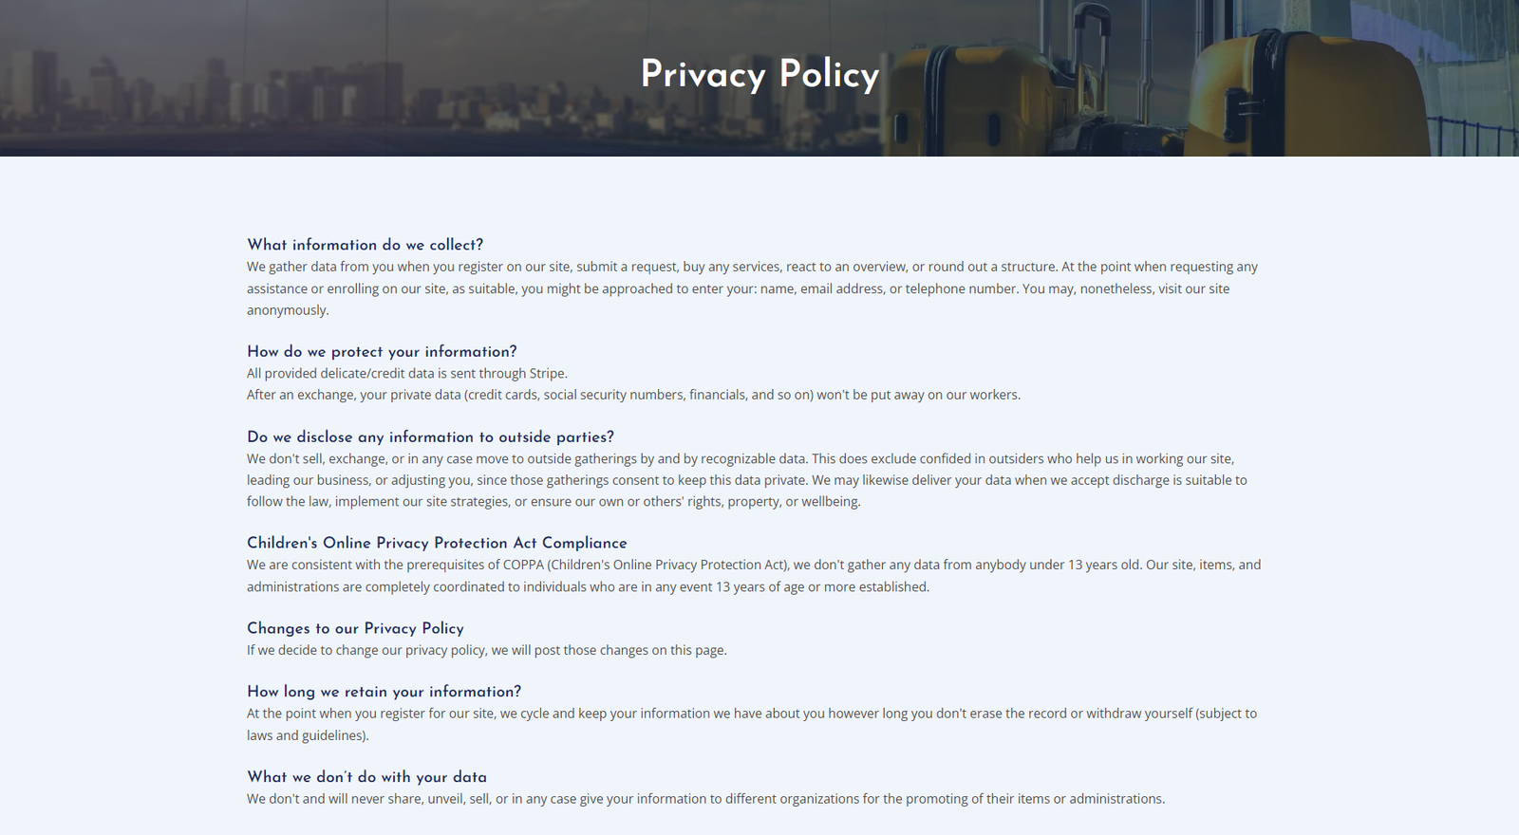Click the word "anonymously." in the first section
The height and width of the screenshot is (835, 1519).
(x=288, y=310)
